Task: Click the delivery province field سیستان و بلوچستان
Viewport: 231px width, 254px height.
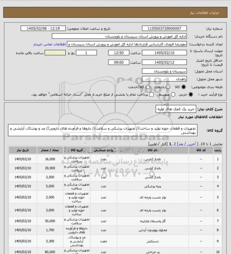Action: (x=164, y=71)
